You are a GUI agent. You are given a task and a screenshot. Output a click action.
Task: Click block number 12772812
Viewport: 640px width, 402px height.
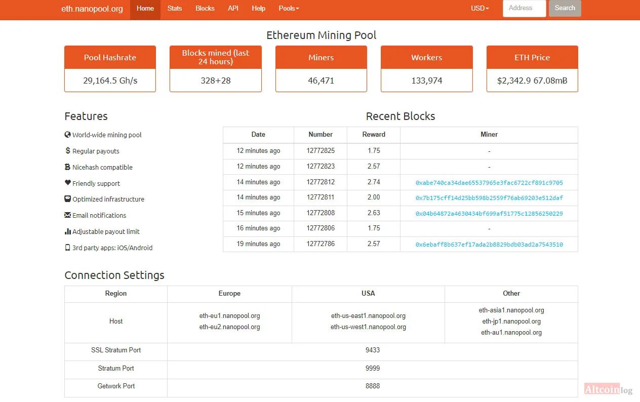(321, 182)
